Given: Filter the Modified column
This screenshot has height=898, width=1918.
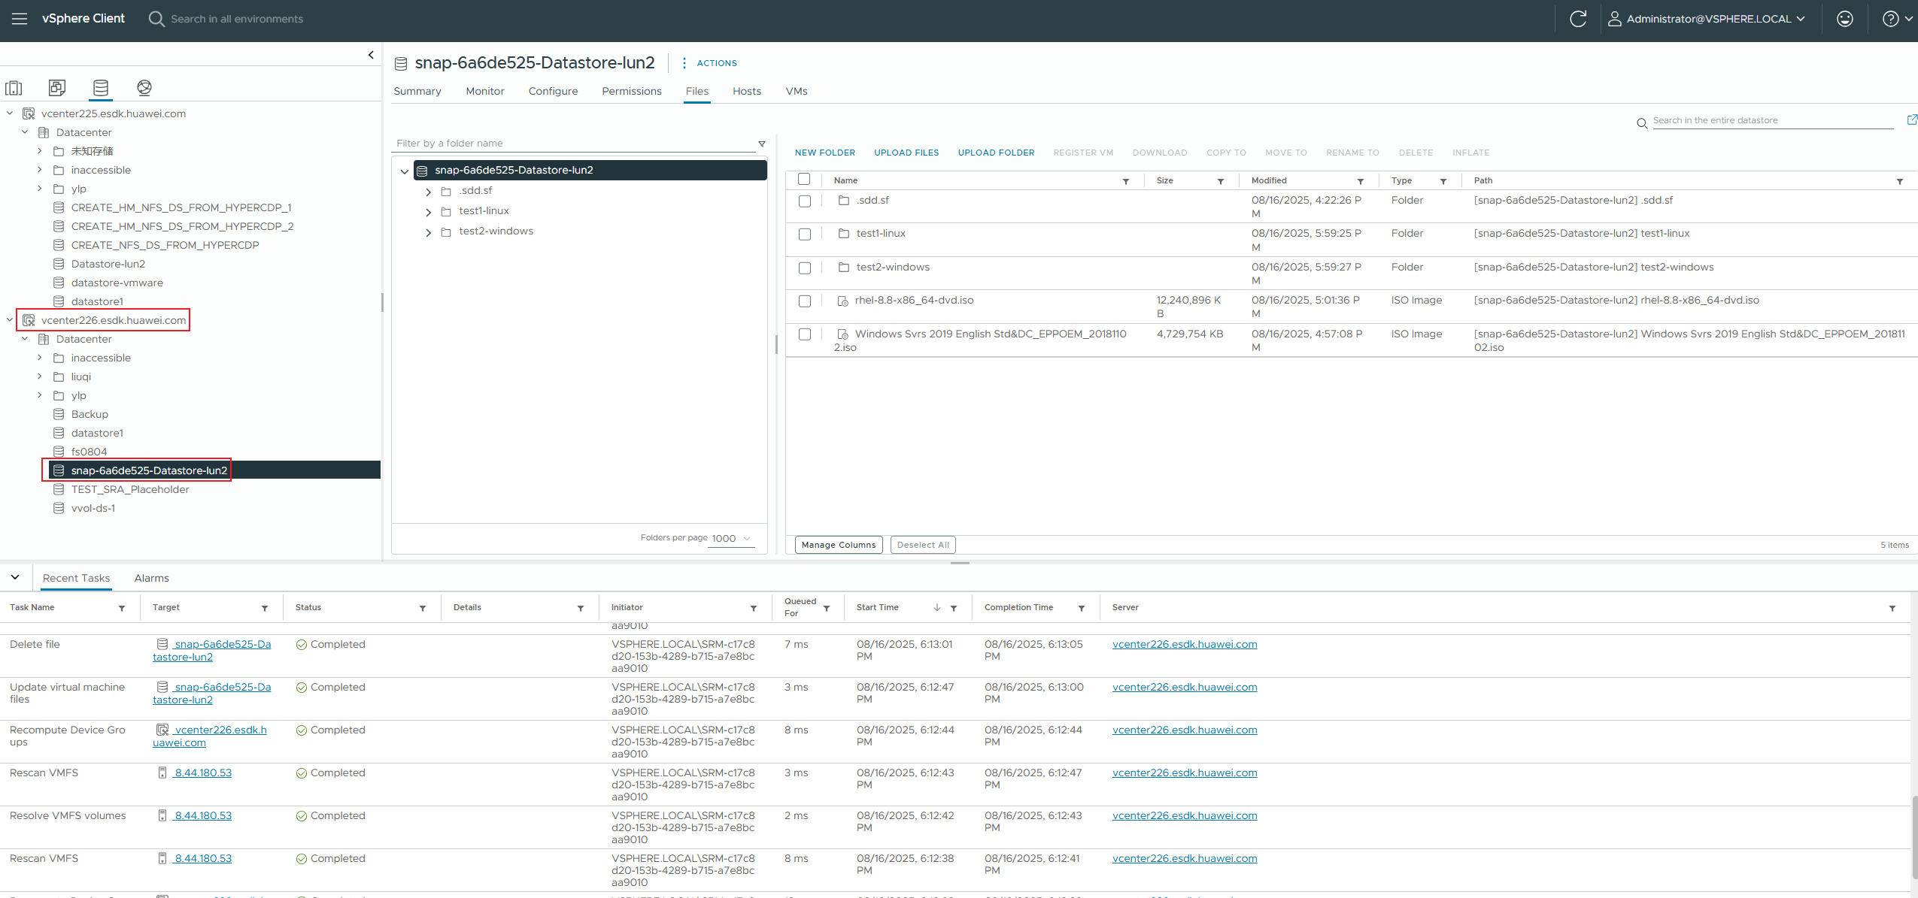Looking at the screenshot, I should [1361, 181].
